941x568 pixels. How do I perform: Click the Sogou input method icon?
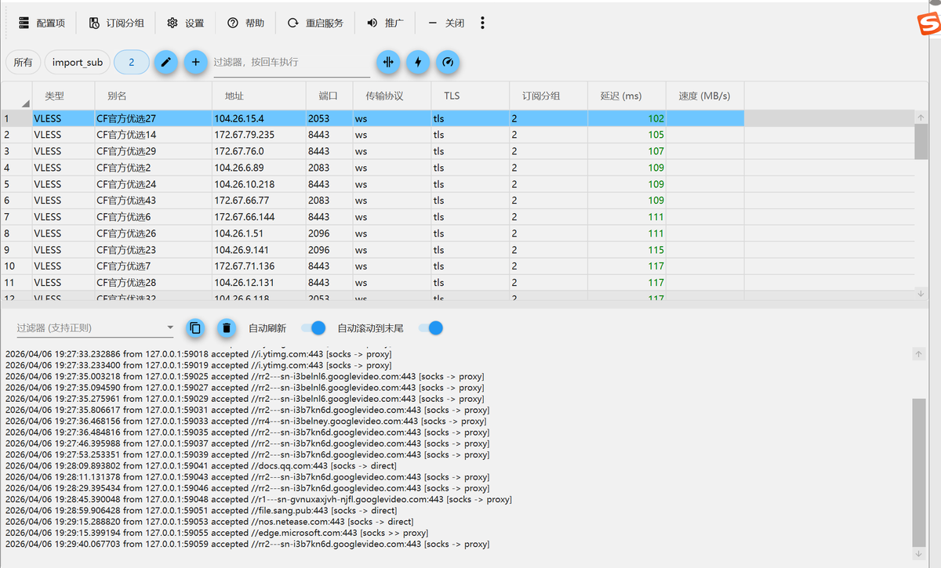click(x=929, y=24)
